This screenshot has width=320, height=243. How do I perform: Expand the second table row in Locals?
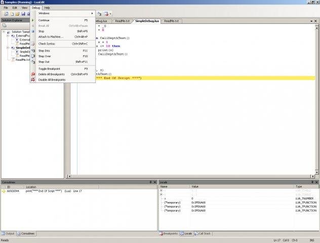coord(161,194)
